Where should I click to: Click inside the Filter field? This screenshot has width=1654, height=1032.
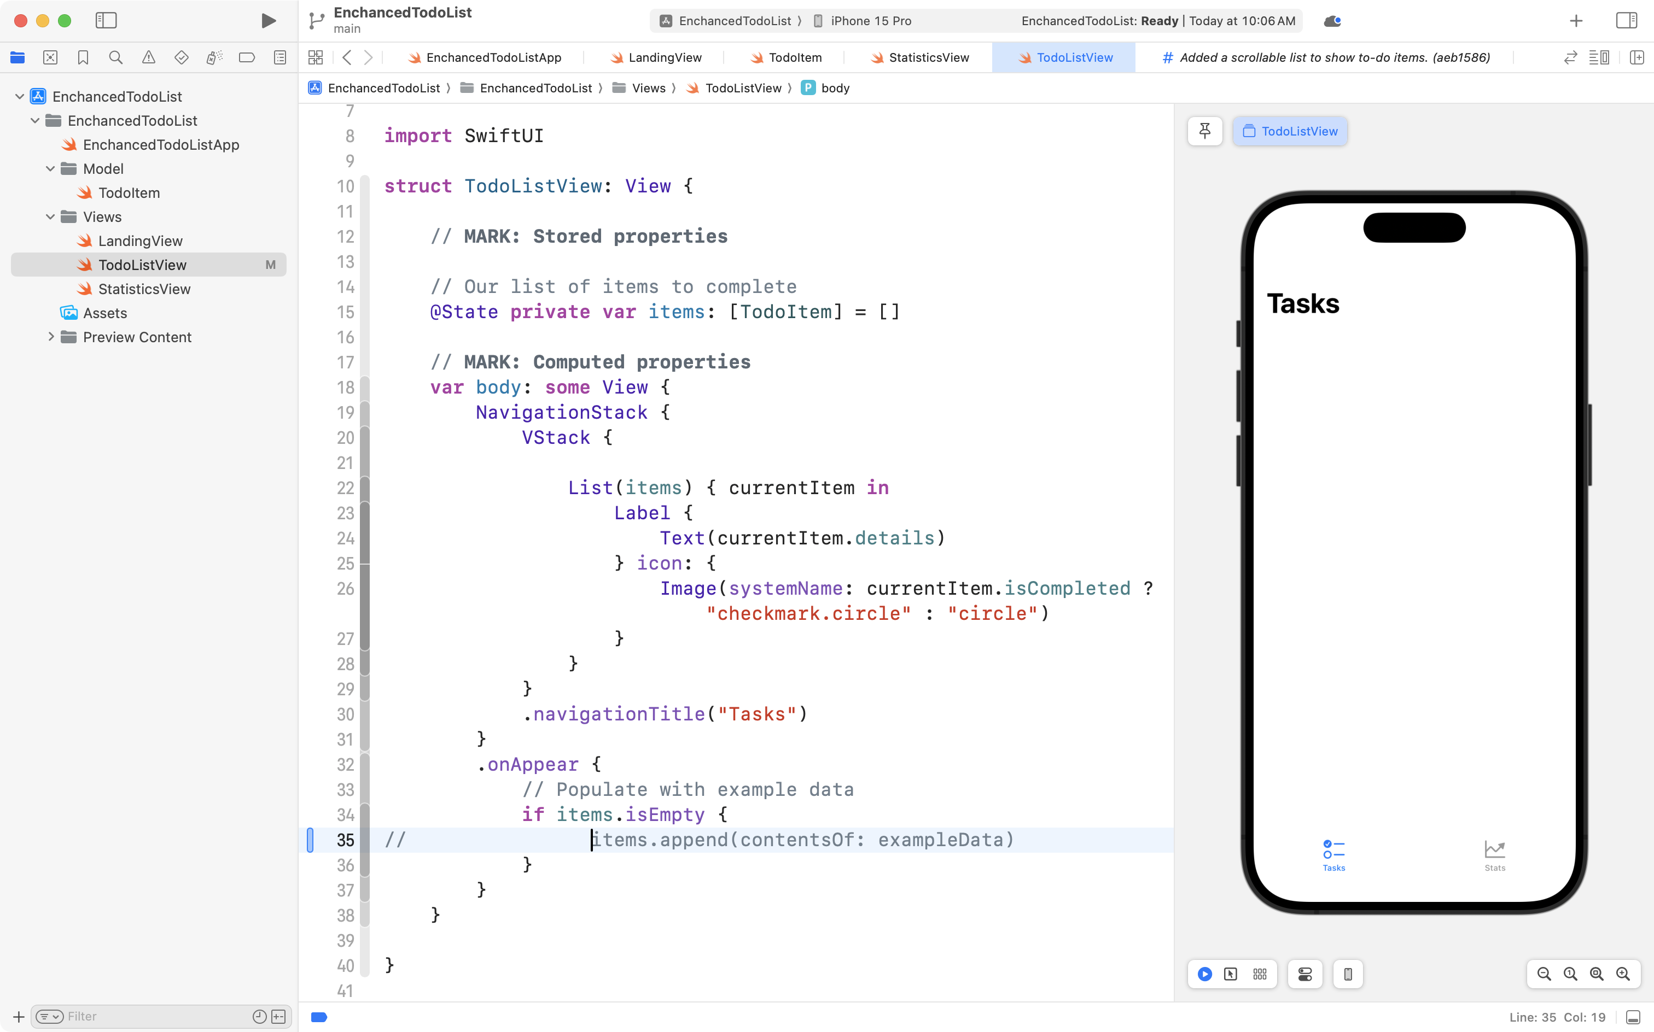[x=137, y=1016]
